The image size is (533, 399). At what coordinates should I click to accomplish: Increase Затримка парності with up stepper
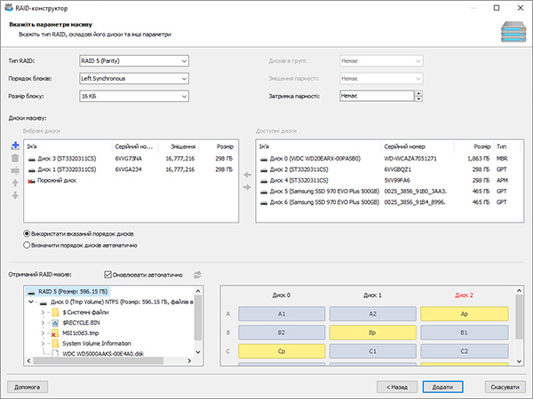pyautogui.click(x=418, y=93)
